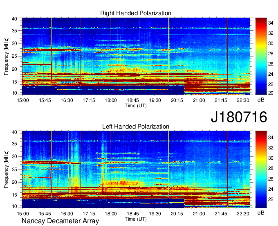The image size is (278, 226).
Task: Click the 22 dB value on lower color bar
Action: coord(271,199)
